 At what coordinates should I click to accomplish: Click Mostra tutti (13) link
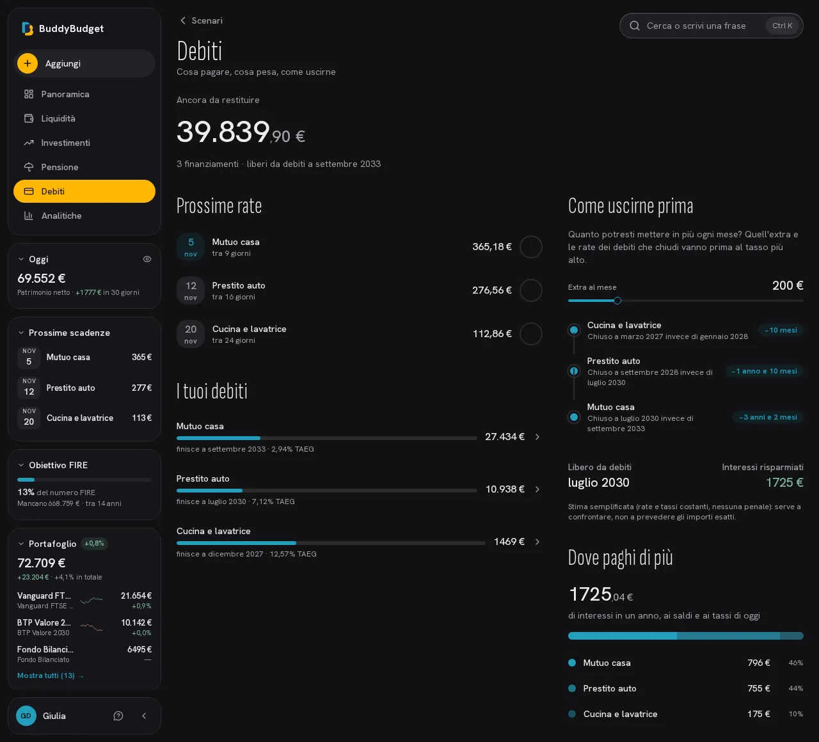(x=51, y=675)
